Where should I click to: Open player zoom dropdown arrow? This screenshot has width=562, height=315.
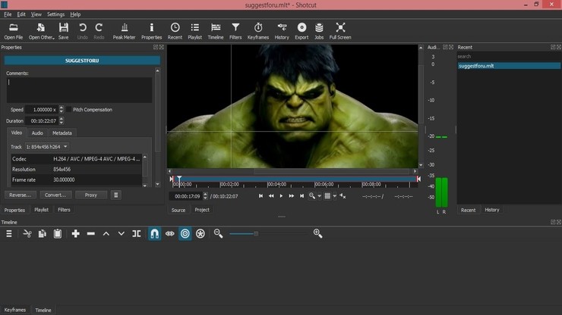(319, 196)
